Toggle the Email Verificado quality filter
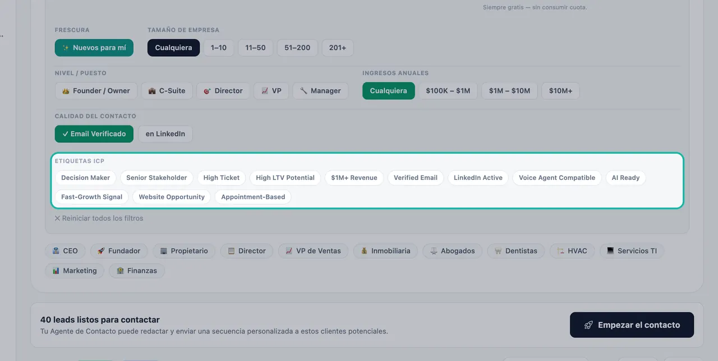The width and height of the screenshot is (718, 361). 94,134
